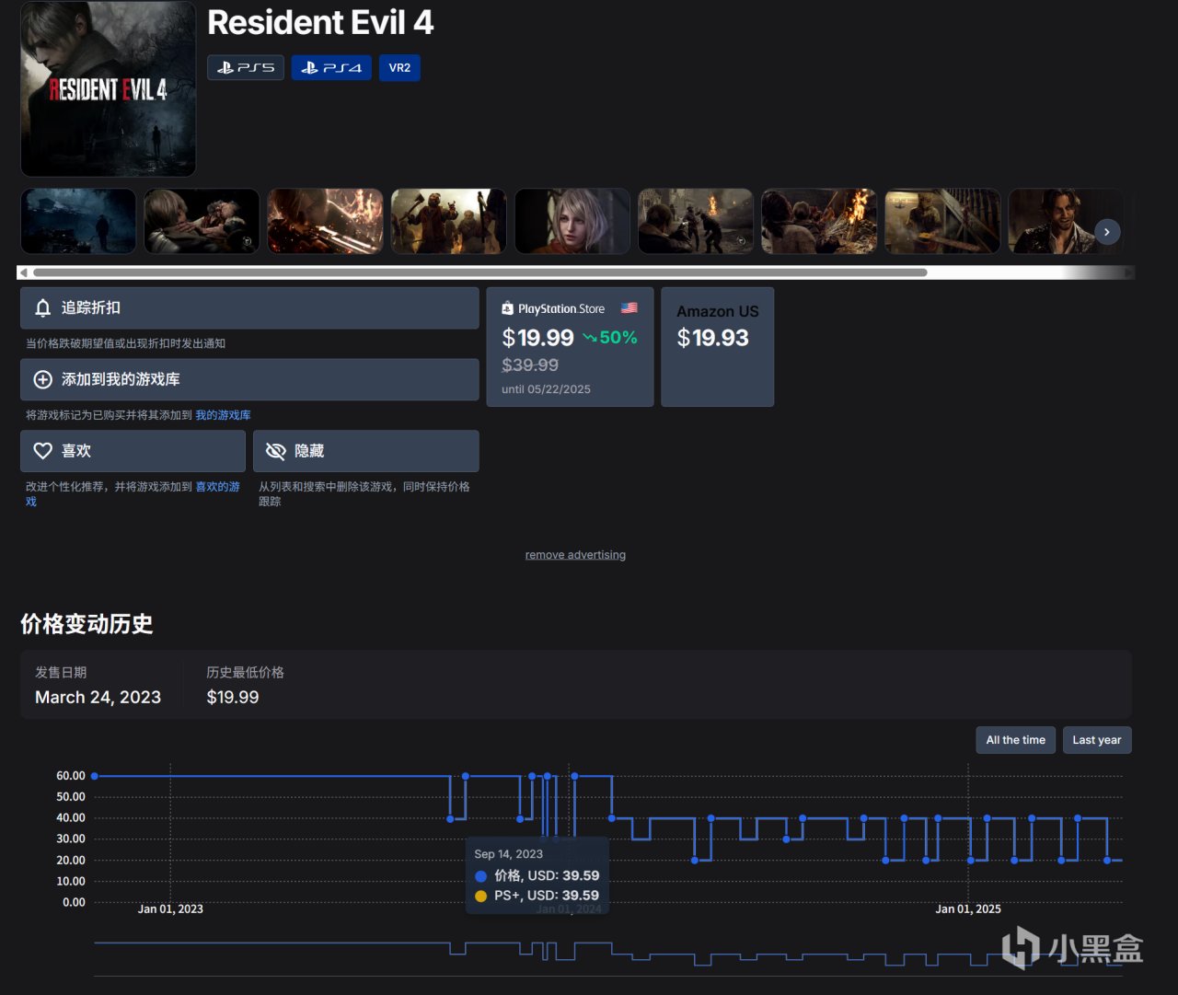Open the dark night house screenshot thumbnail

[78, 221]
